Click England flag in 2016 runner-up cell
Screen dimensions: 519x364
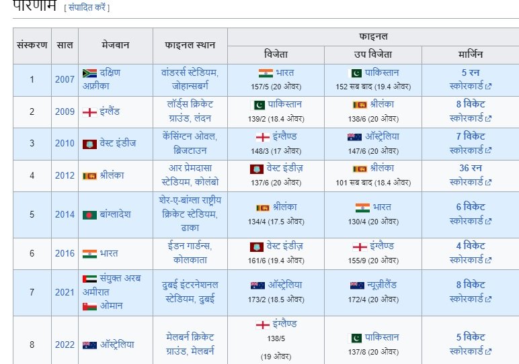360,246
